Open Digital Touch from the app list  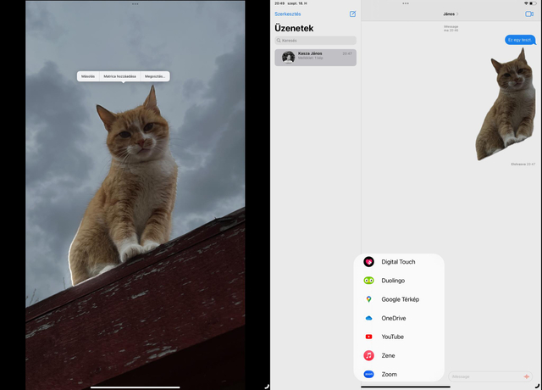click(x=399, y=262)
